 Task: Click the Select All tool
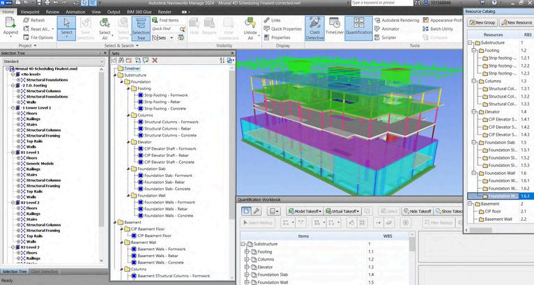pyautogui.click(x=105, y=29)
